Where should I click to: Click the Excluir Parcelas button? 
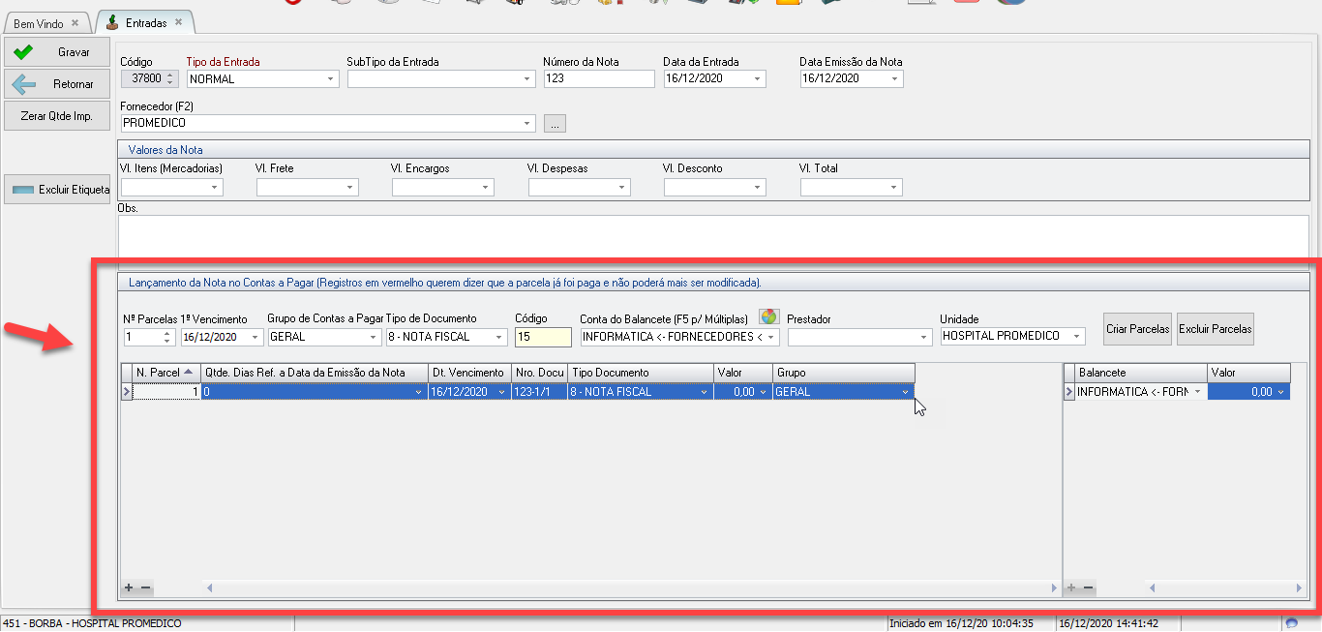pos(1216,329)
